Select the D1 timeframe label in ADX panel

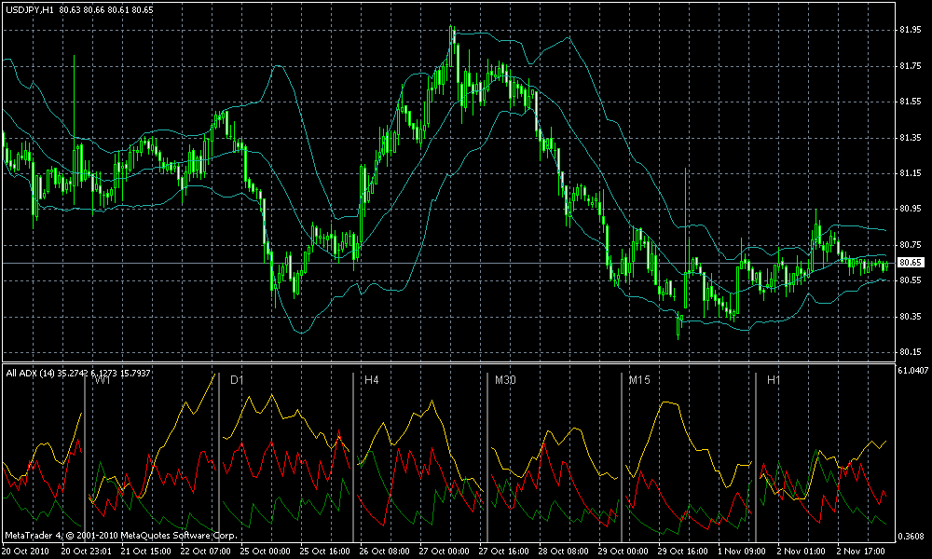(237, 380)
